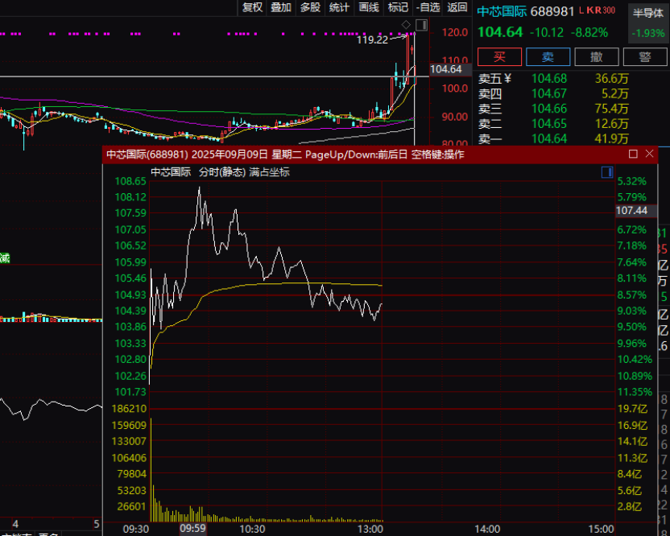Click the 满占坐标 label in popup
The width and height of the screenshot is (670, 536).
(x=270, y=172)
